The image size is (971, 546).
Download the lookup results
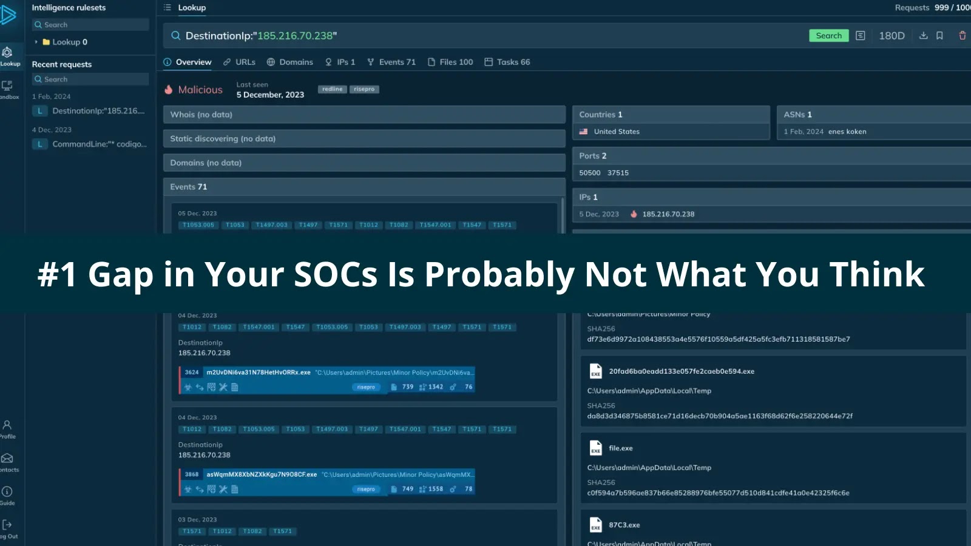(923, 35)
